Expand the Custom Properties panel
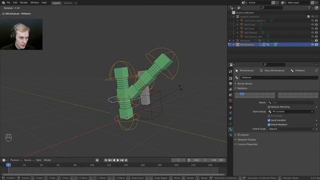Viewport: 320px width, 180px height. click(247, 144)
